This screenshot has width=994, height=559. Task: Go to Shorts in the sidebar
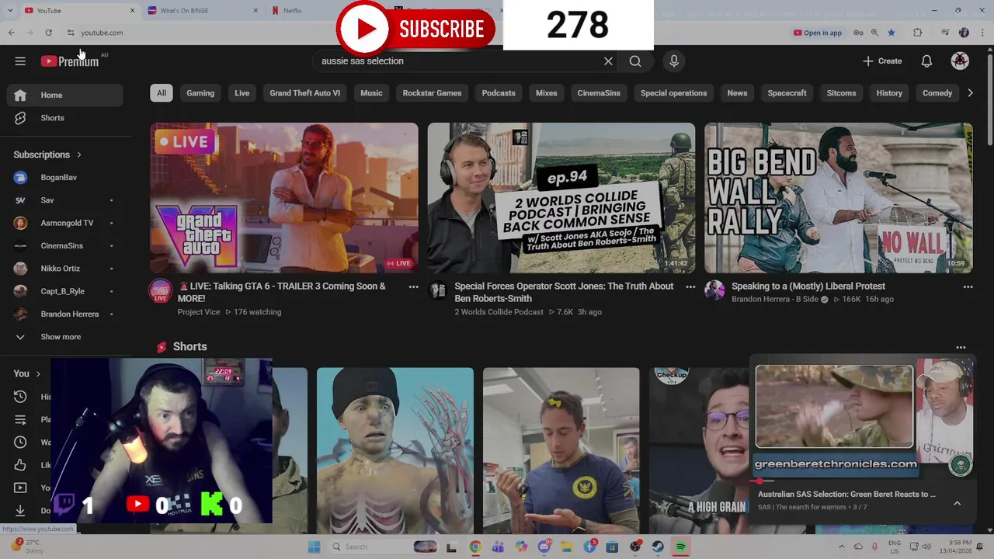point(64,118)
